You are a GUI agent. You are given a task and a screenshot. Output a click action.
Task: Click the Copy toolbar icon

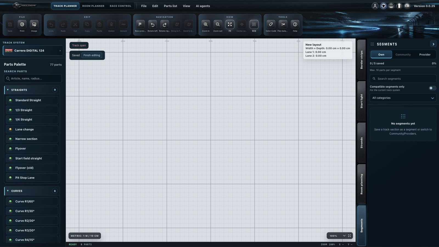tap(87, 24)
